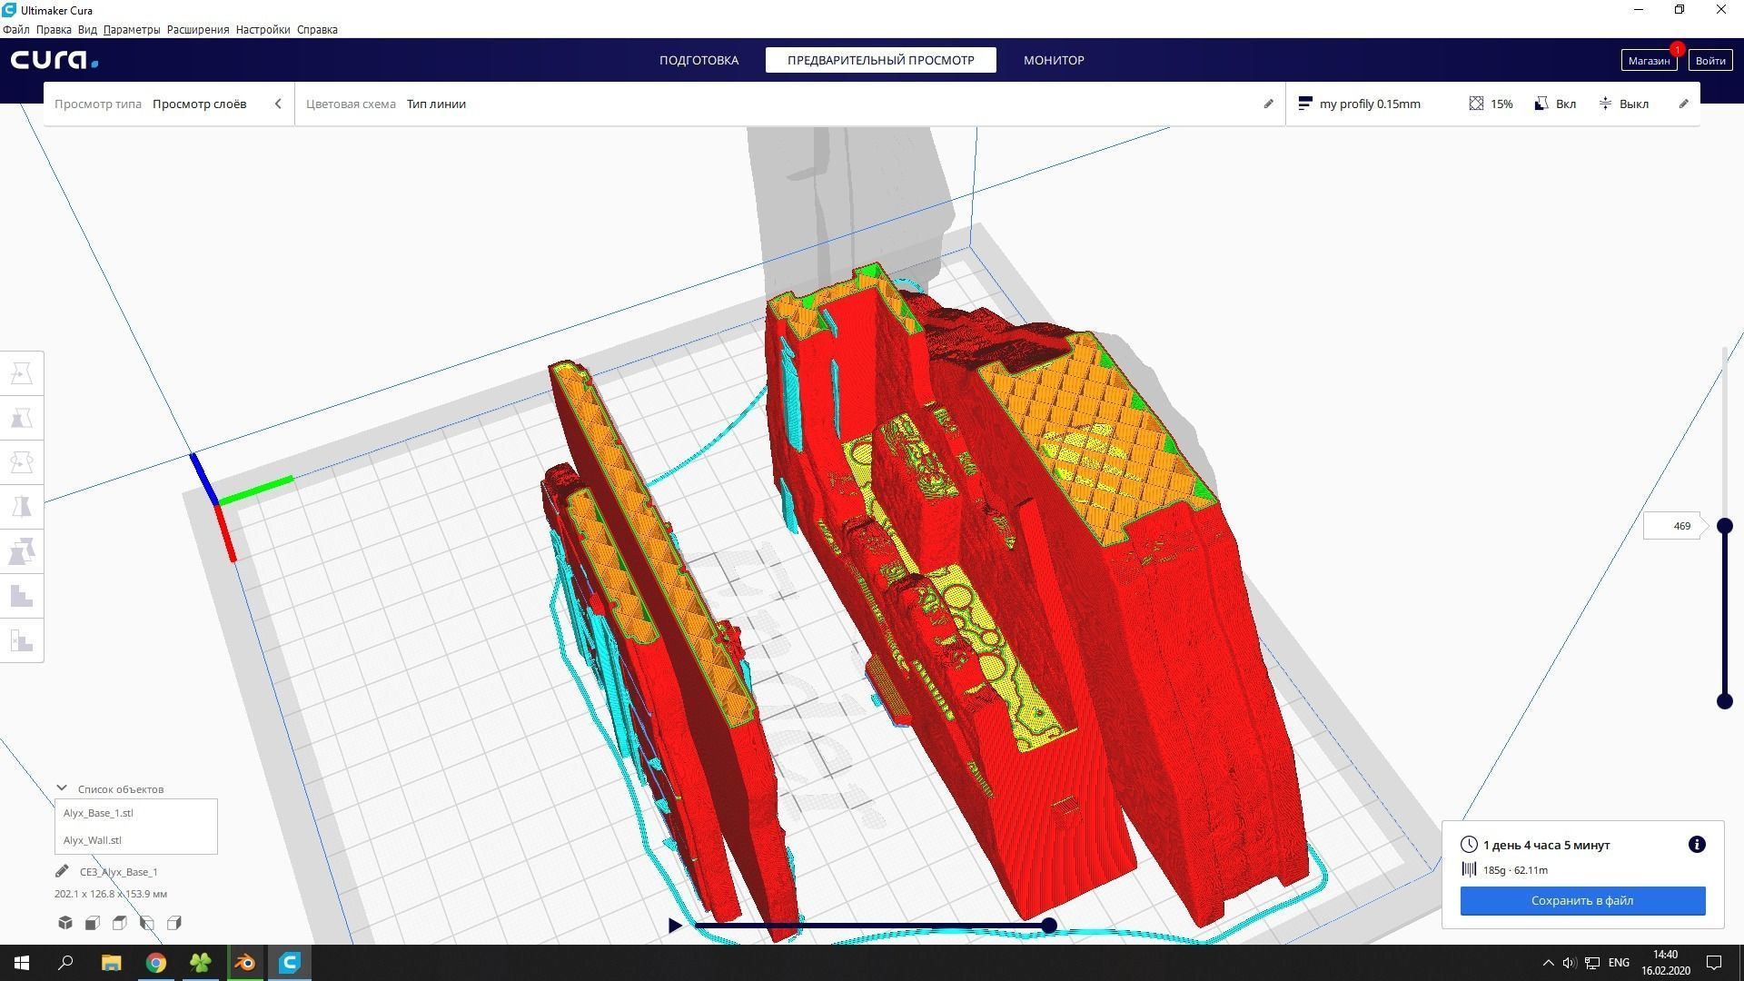1744x981 pixels.
Task: Select the Scale tool in left toolbar
Action: (22, 418)
